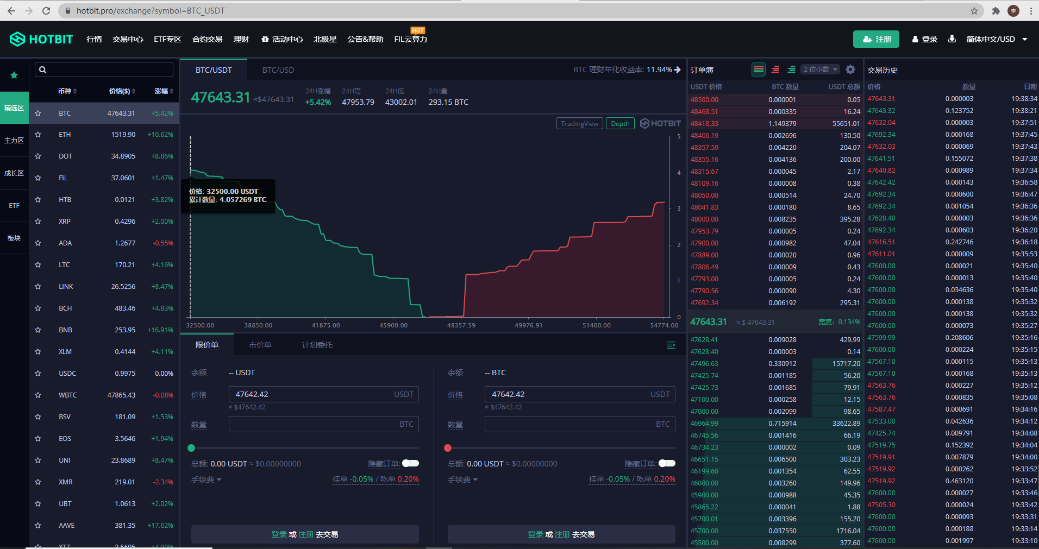
Task: Show asks-only order book view
Action: click(x=775, y=70)
